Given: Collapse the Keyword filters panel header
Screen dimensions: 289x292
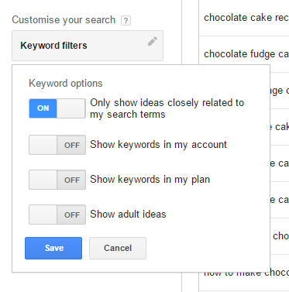Looking at the screenshot, I should click(x=88, y=46).
